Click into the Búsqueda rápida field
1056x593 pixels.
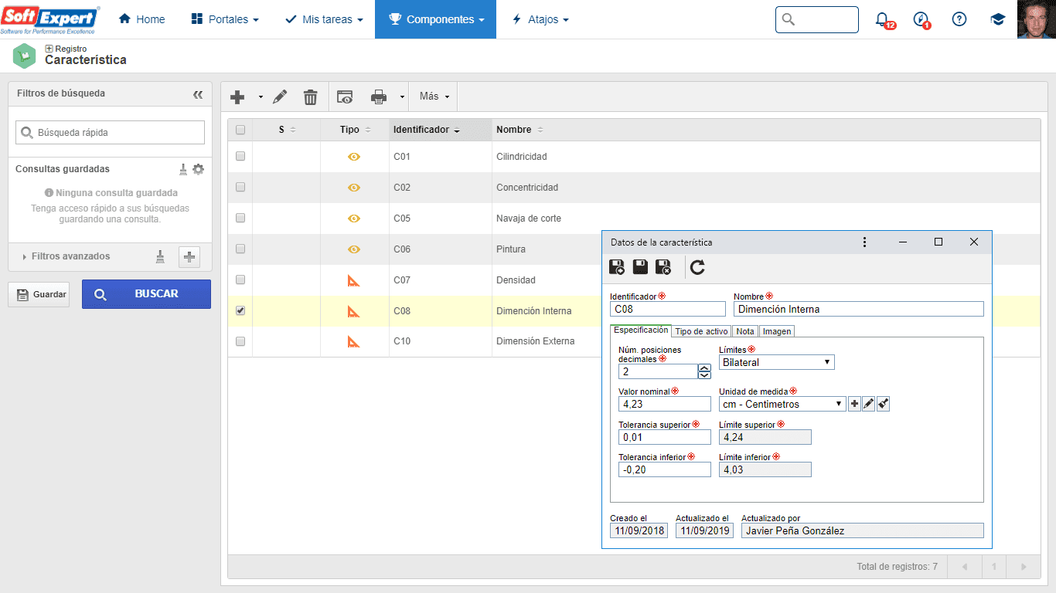coord(110,133)
